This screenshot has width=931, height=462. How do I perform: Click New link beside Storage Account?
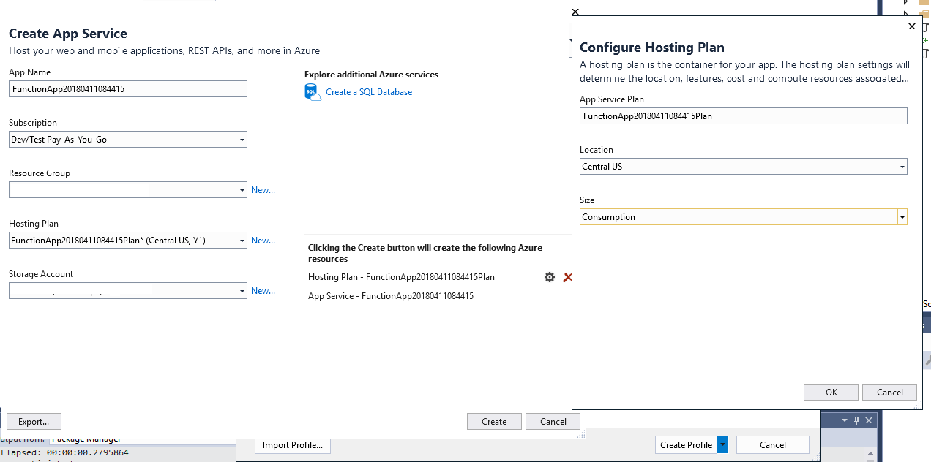pos(263,291)
